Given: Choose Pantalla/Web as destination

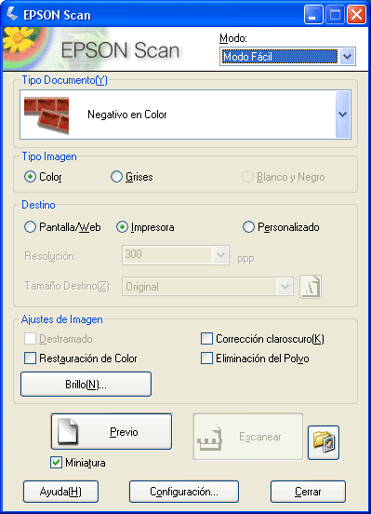Looking at the screenshot, I should pyautogui.click(x=30, y=227).
